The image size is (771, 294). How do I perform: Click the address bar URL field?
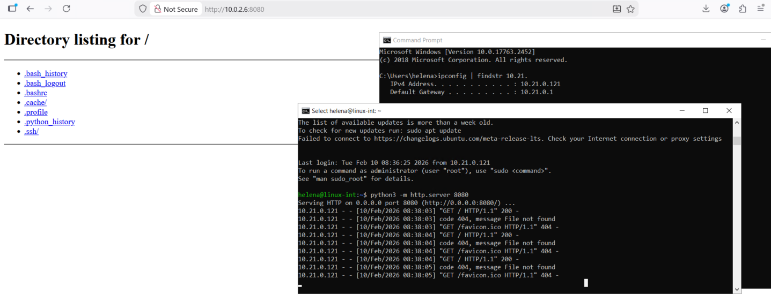pyautogui.click(x=376, y=9)
